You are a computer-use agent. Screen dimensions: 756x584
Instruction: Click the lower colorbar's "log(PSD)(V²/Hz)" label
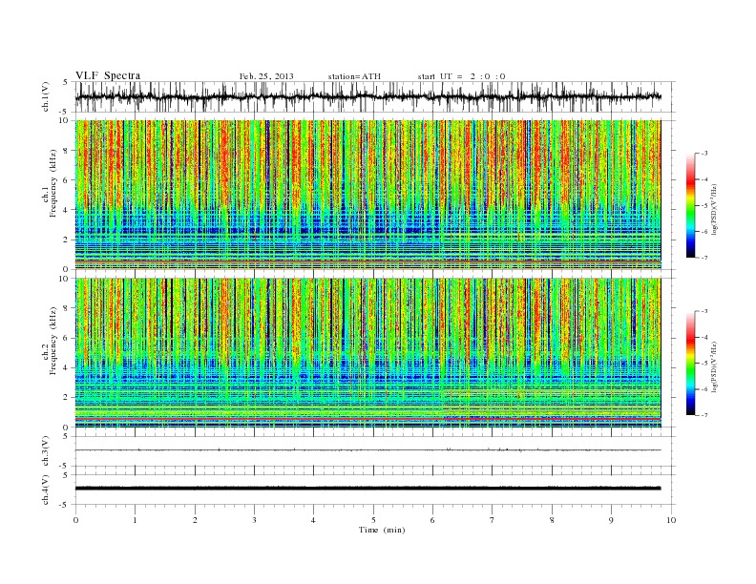click(x=715, y=366)
